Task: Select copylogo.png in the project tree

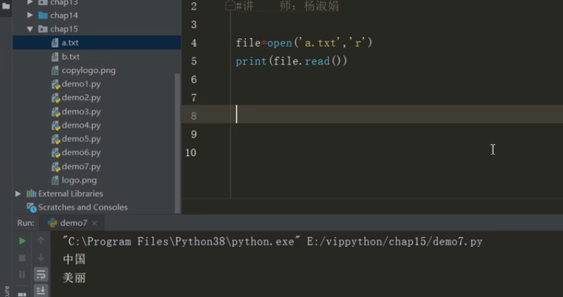Action: (88, 71)
